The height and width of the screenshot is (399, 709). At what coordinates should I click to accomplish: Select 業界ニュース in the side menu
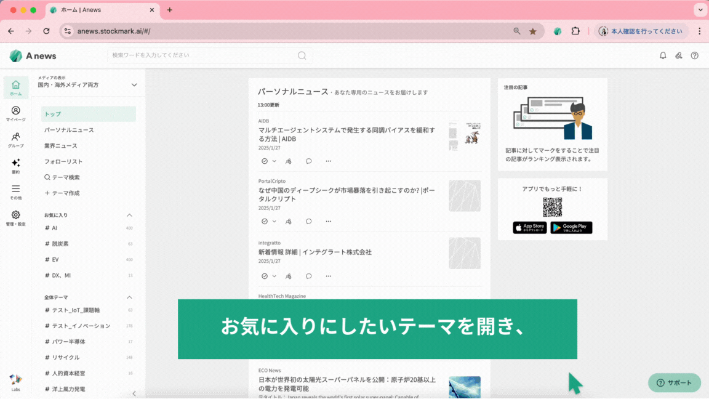coord(61,146)
